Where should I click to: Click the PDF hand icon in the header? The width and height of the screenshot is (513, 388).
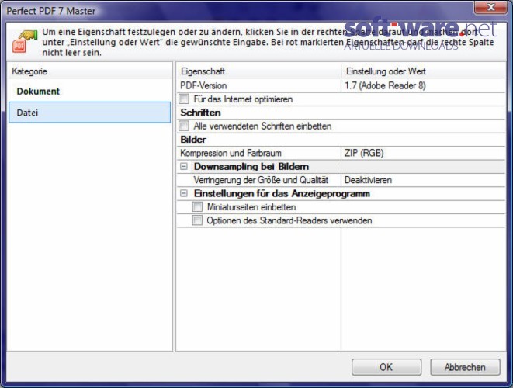25,41
